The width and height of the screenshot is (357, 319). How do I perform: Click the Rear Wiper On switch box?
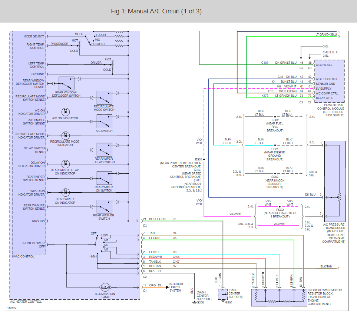click(104, 178)
